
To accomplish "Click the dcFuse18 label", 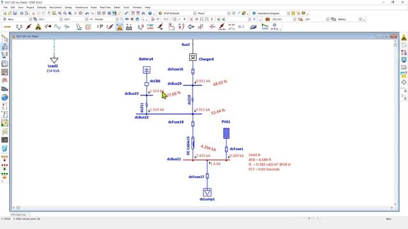I will coord(176,121).
